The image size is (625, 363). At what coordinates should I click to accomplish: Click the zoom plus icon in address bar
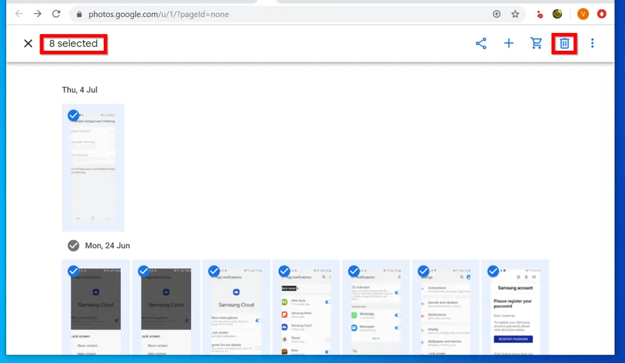496,13
